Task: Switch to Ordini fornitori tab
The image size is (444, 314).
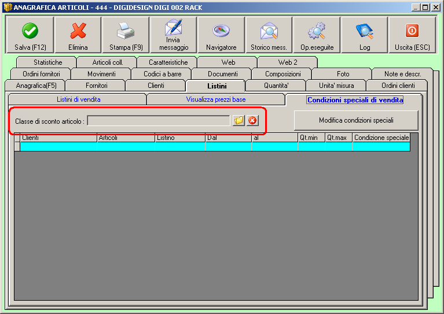Action: click(41, 74)
